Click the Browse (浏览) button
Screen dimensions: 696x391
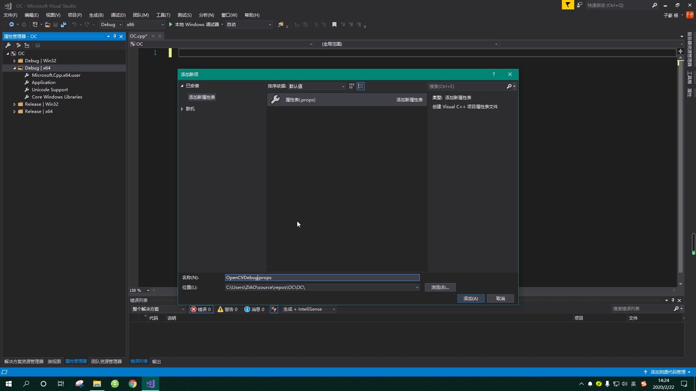440,287
